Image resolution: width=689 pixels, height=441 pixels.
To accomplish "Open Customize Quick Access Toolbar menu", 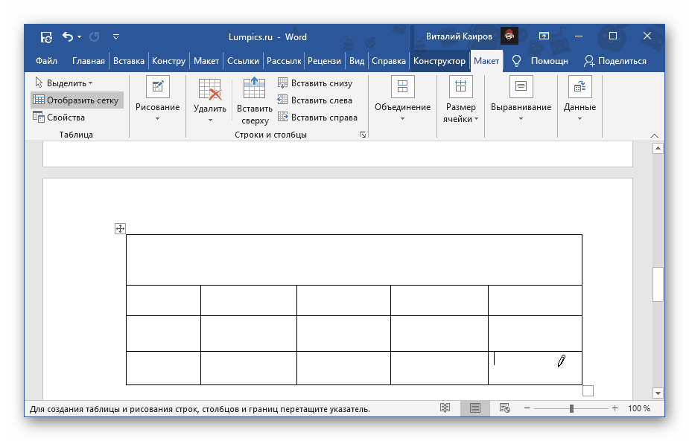I will [x=116, y=37].
